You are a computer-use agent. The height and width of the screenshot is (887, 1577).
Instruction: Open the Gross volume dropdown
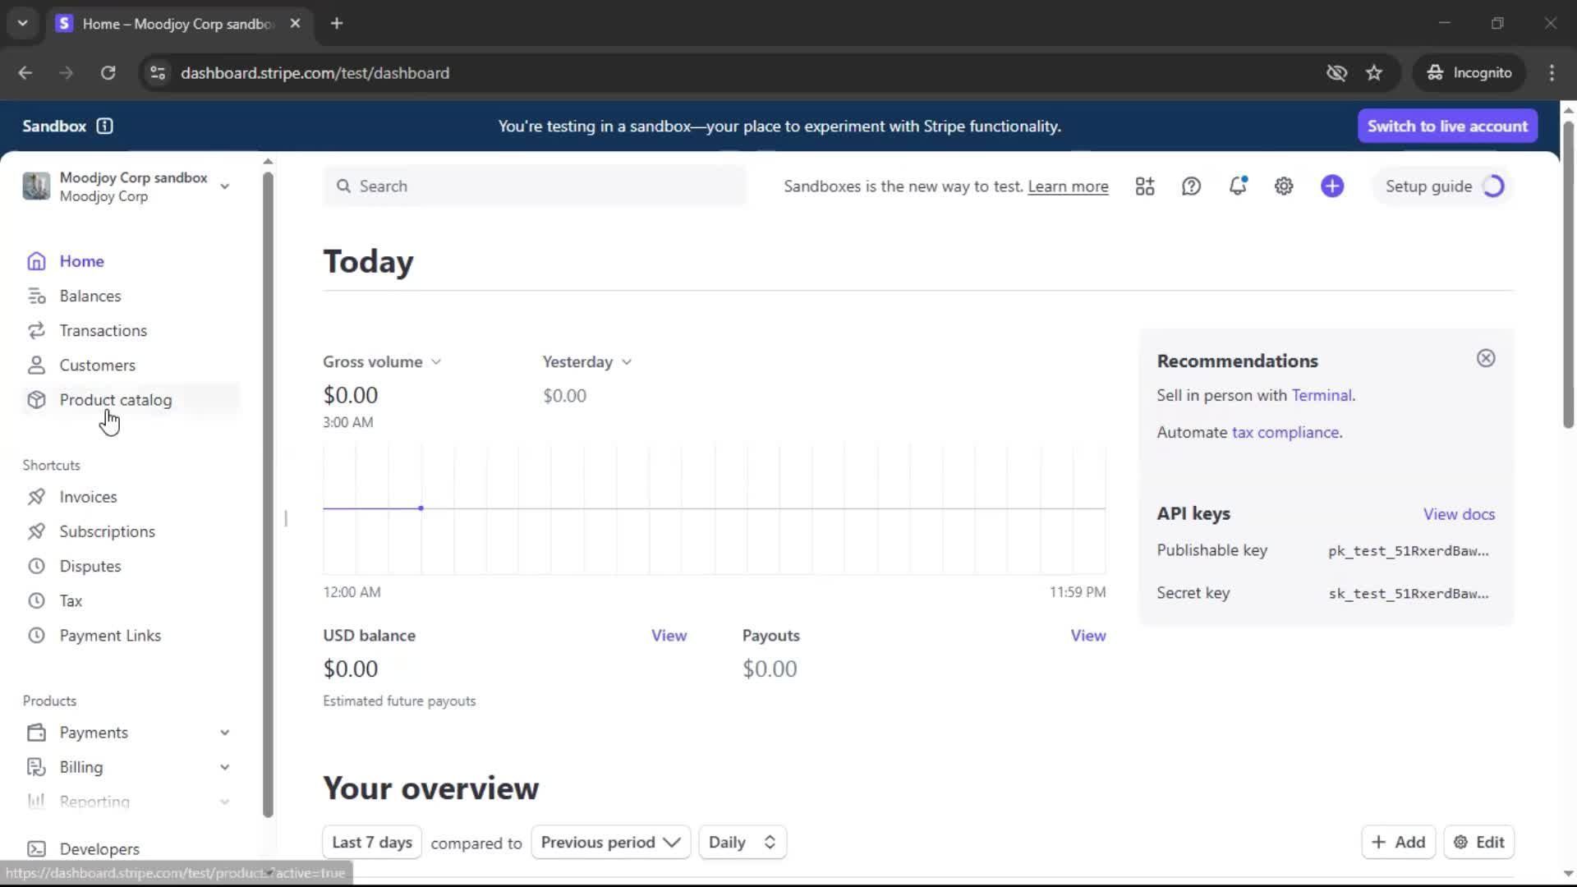click(x=382, y=361)
